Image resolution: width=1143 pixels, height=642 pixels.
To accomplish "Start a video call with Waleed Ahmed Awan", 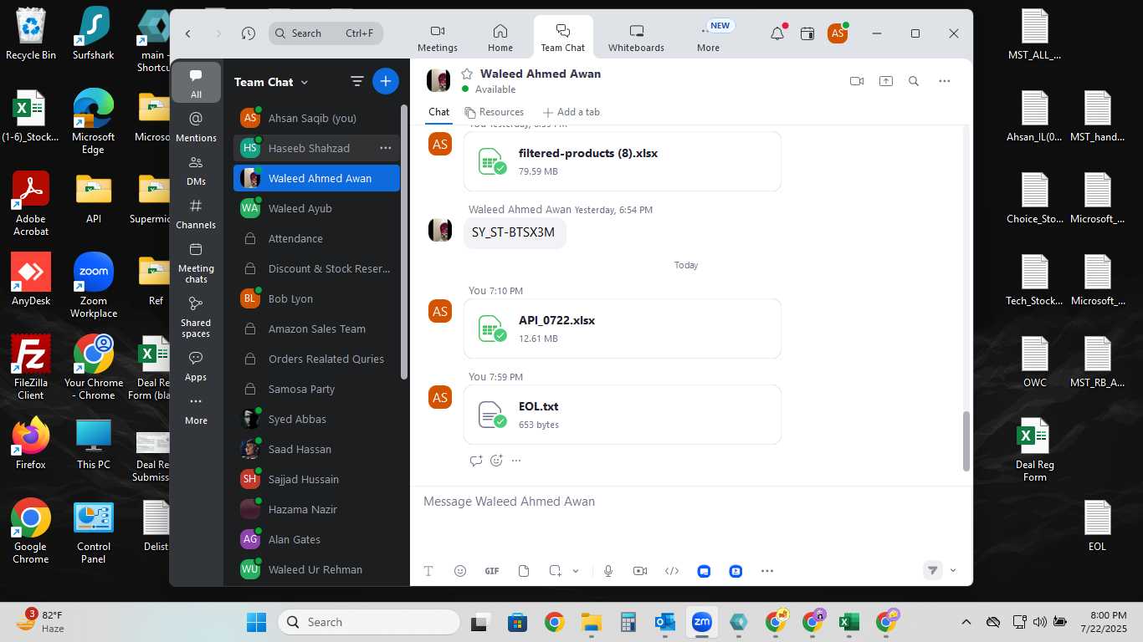I will click(856, 81).
